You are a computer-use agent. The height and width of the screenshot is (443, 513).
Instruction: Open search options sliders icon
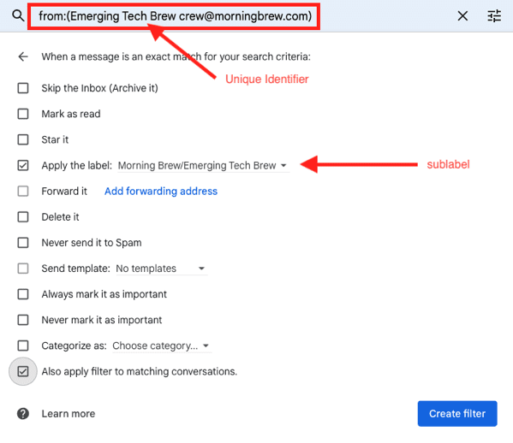[x=494, y=15]
